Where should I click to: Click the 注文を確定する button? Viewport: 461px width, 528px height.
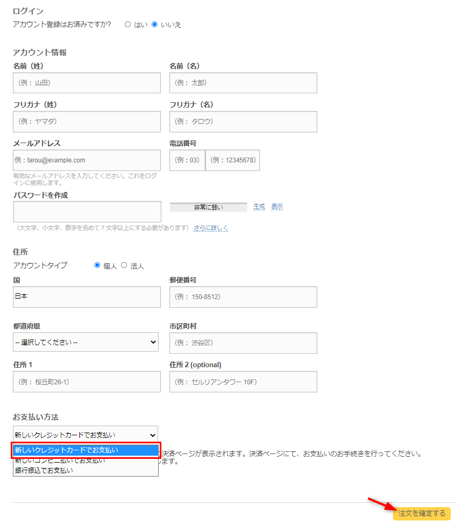pos(421,514)
